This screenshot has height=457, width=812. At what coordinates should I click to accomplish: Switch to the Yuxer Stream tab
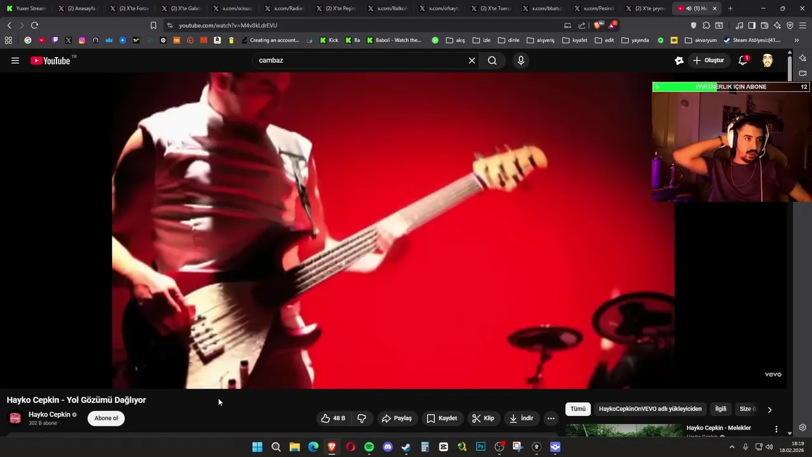point(26,8)
